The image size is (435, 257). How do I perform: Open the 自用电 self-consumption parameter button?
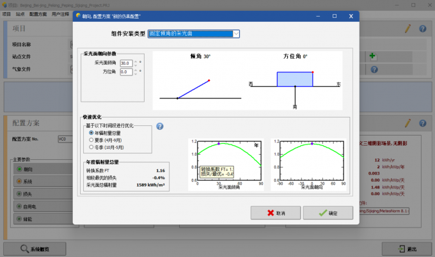(43, 206)
